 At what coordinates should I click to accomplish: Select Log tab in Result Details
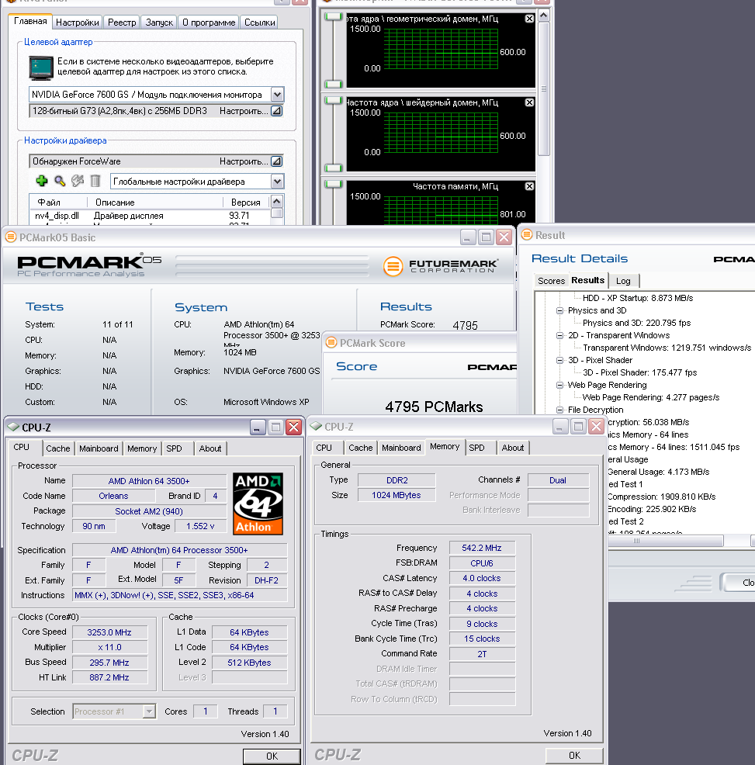click(x=623, y=281)
